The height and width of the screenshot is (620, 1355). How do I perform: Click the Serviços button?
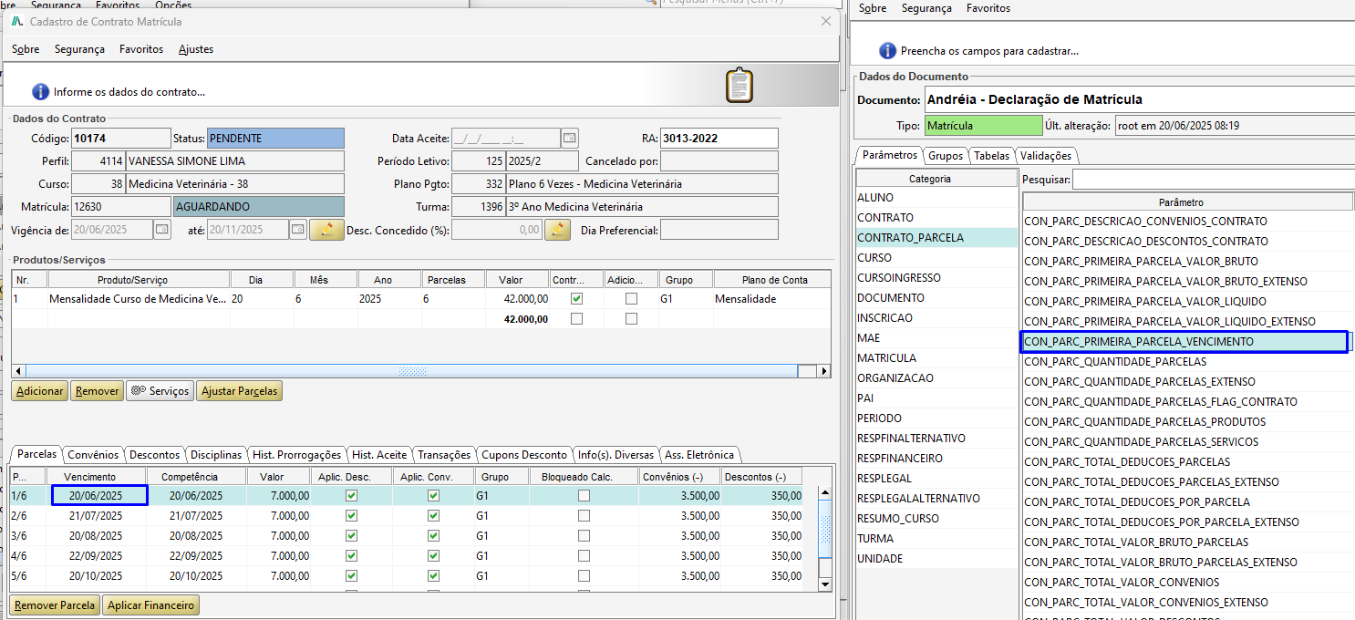pos(160,391)
